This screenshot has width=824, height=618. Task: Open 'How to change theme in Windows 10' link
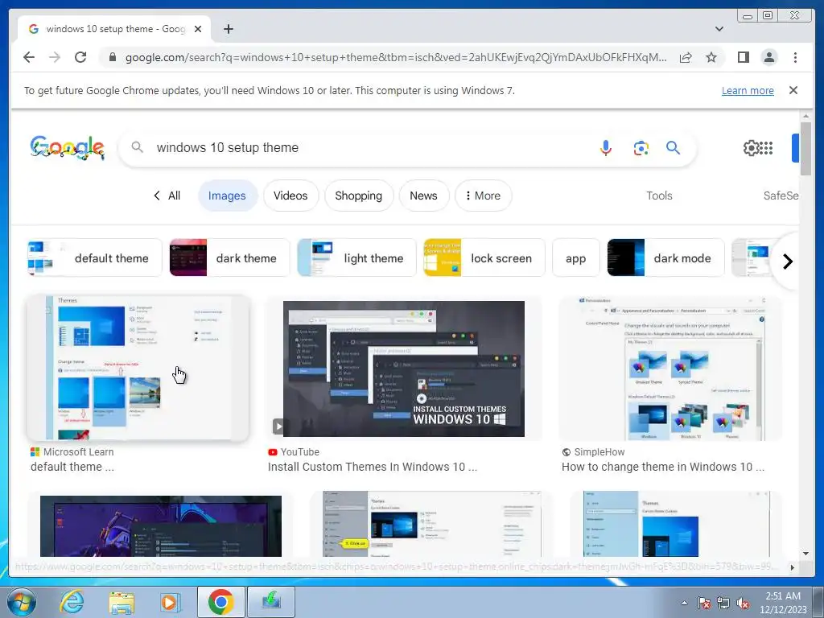coord(663,467)
